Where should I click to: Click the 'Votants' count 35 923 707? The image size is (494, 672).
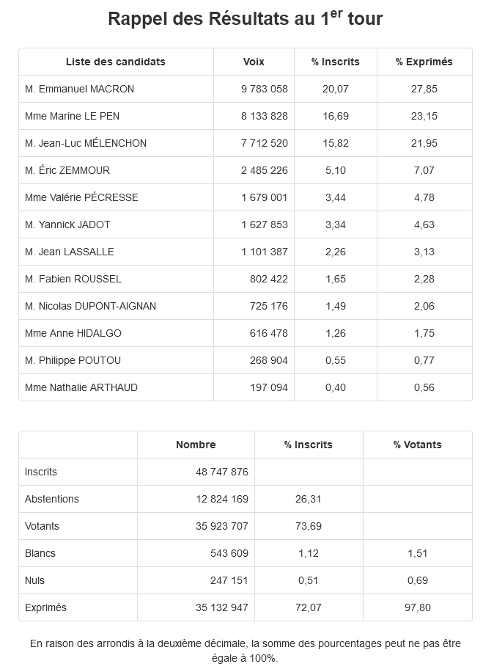coord(221,526)
